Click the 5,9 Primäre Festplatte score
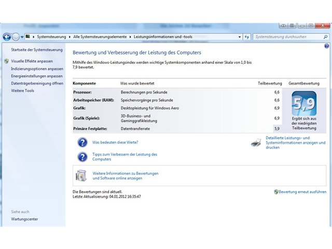The width and height of the screenshot is (332, 249). [x=277, y=129]
